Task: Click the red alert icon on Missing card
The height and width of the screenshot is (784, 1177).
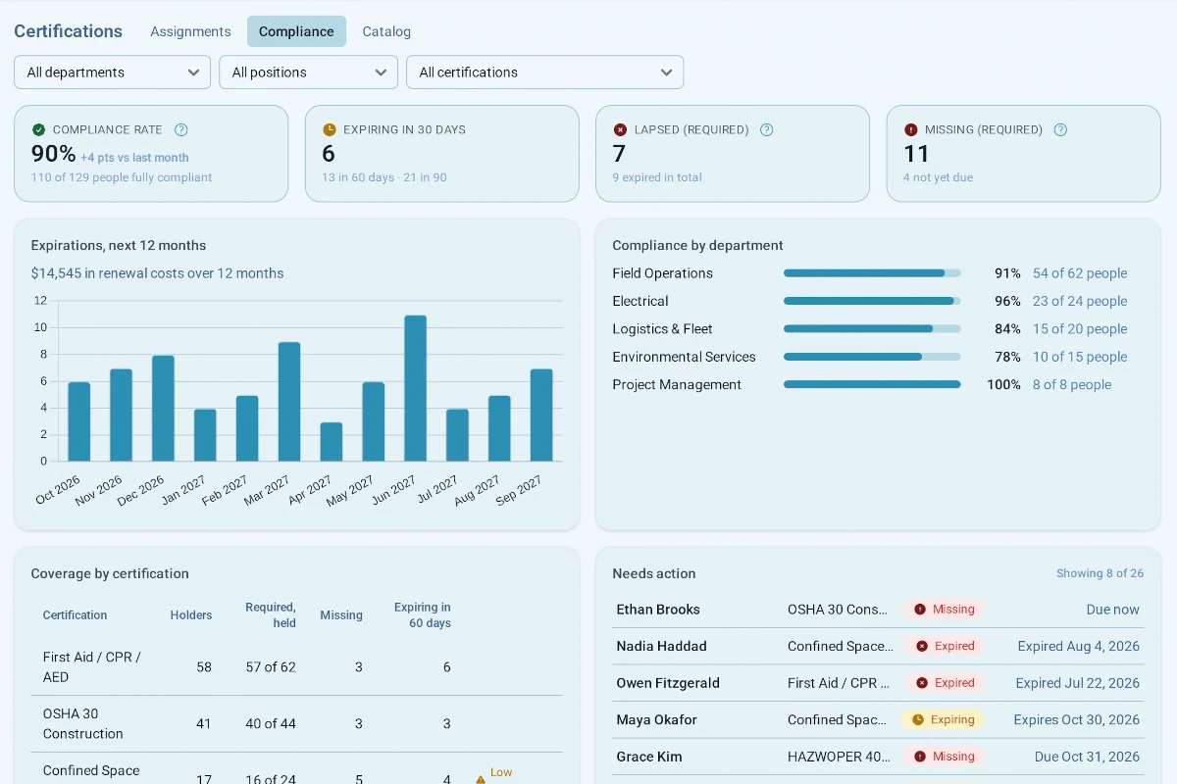Action: pos(910,129)
